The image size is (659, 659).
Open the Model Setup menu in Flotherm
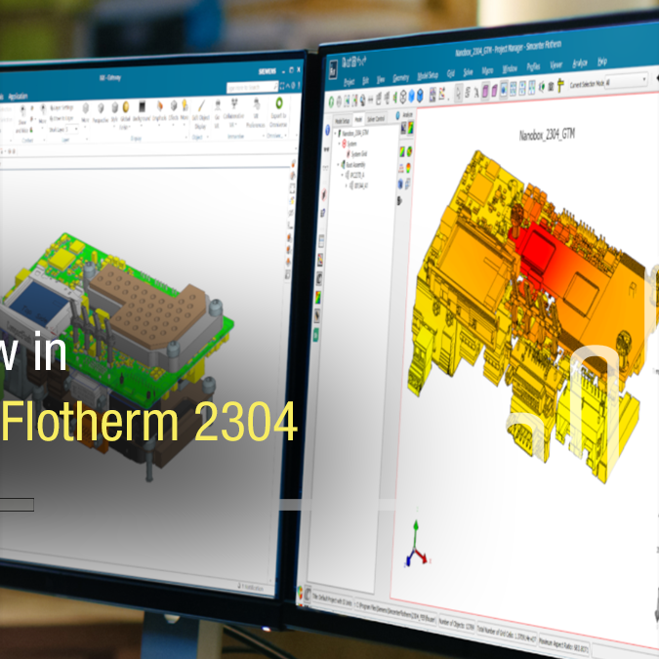point(428,75)
